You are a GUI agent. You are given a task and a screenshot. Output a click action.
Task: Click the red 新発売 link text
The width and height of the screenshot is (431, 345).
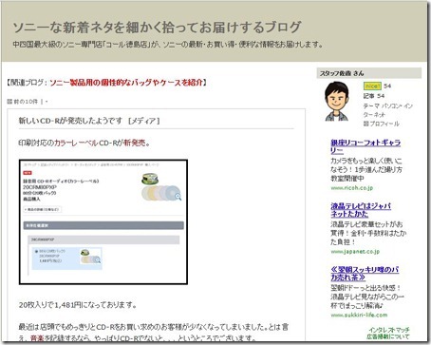point(135,143)
